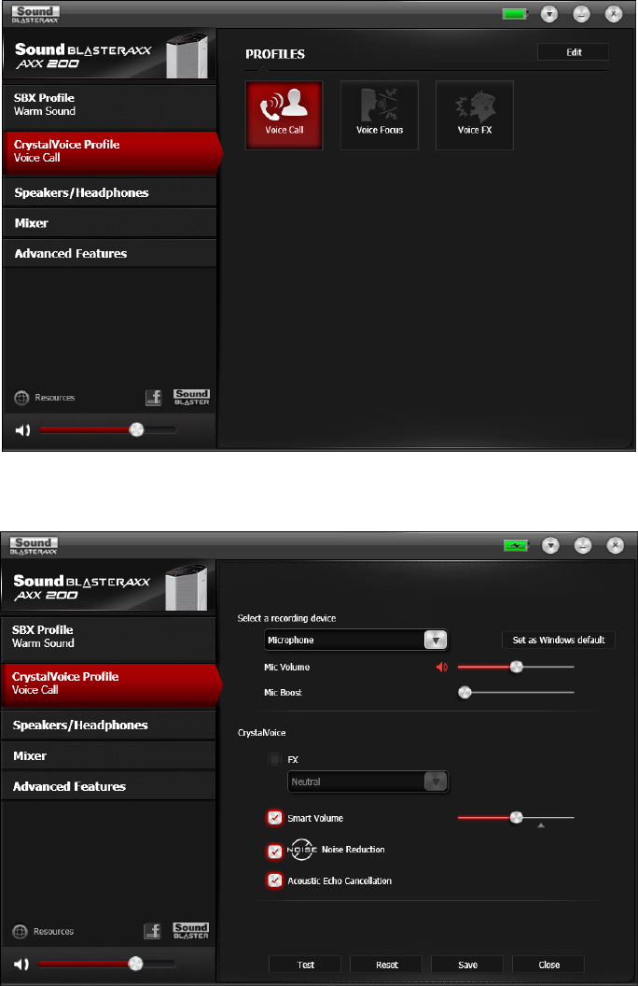Screen dimensions: 638x986
Task: Minimize the upper window
Action: [581, 14]
